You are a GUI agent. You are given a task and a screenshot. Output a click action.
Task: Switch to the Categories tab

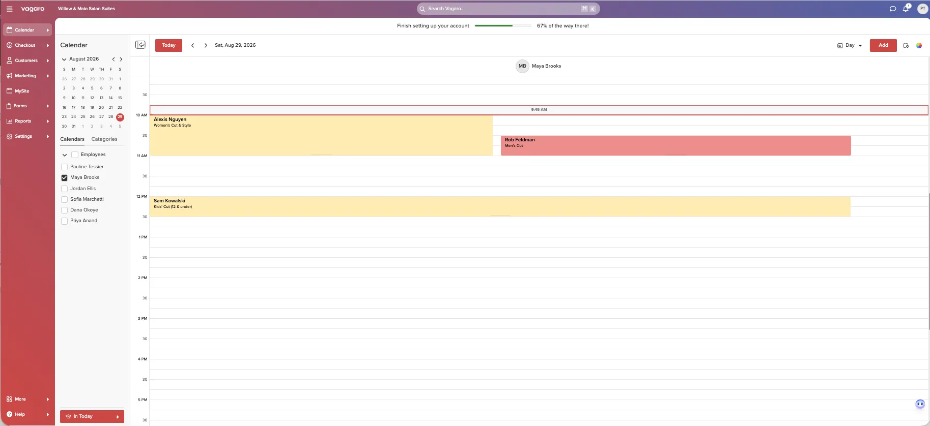pyautogui.click(x=104, y=139)
